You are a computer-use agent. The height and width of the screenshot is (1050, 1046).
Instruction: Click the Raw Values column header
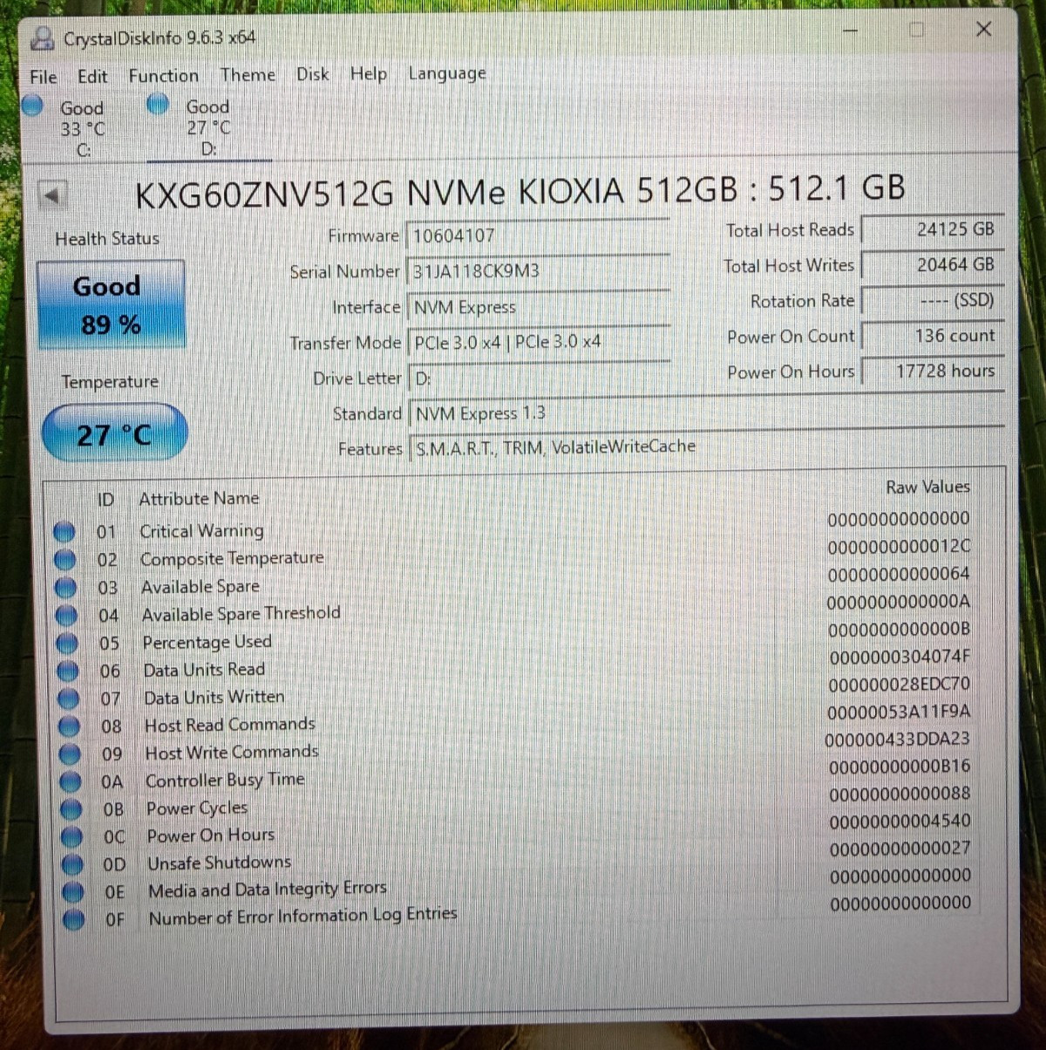click(x=927, y=487)
